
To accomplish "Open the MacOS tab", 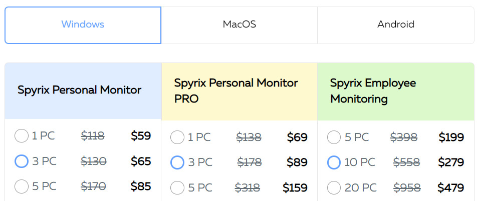I will tap(239, 25).
